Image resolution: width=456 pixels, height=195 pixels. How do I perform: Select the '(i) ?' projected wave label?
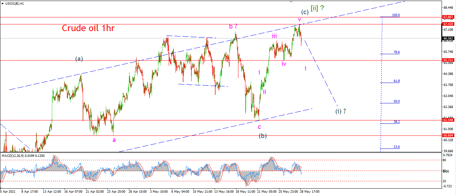(x=340, y=111)
